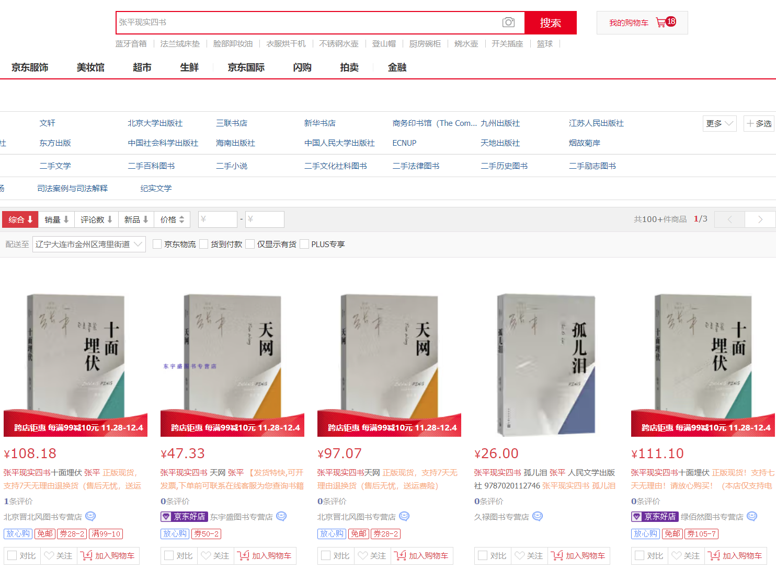
Task: Click 京东好店 badge of 绿佰然图书专营店
Action: 655,517
